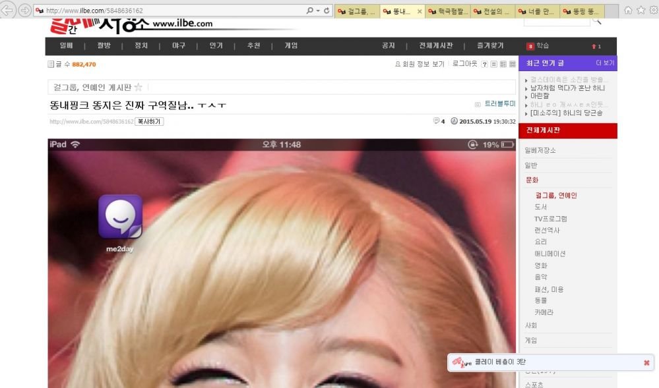Open the browser Home icon
Screen dimensions: 659x388
click(x=628, y=10)
